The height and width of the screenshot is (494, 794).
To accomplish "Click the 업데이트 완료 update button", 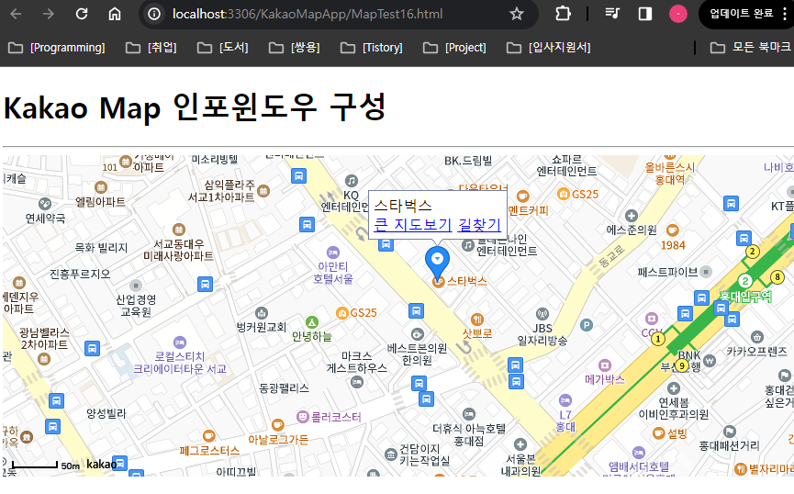I will [x=742, y=14].
